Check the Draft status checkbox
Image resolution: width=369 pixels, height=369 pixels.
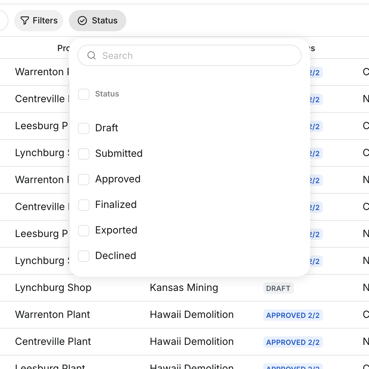coord(84,128)
